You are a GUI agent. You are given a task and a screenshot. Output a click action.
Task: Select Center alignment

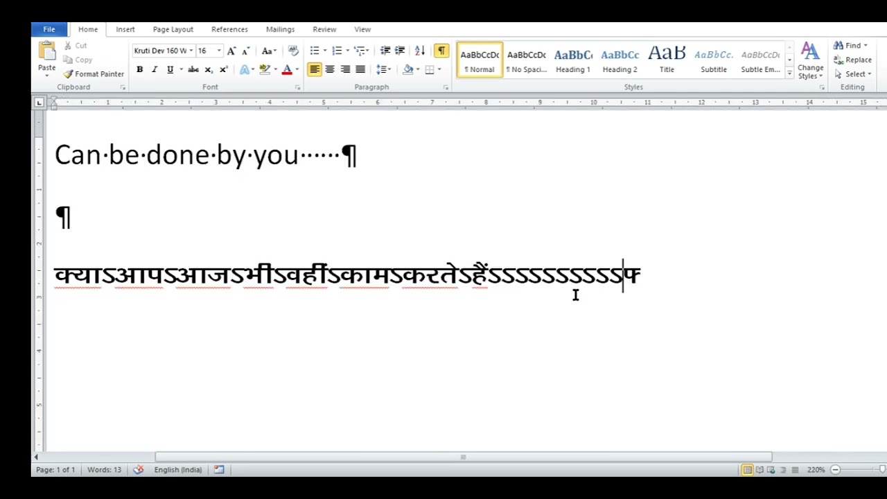[330, 69]
